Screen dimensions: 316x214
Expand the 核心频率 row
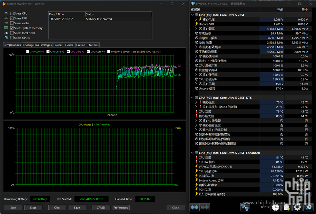[196, 29]
